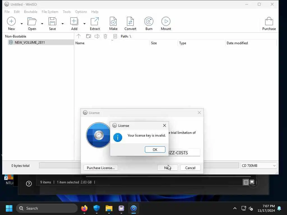Open the CD 700MB media size dropdown
The width and height of the screenshot is (287, 215).
pos(258,166)
